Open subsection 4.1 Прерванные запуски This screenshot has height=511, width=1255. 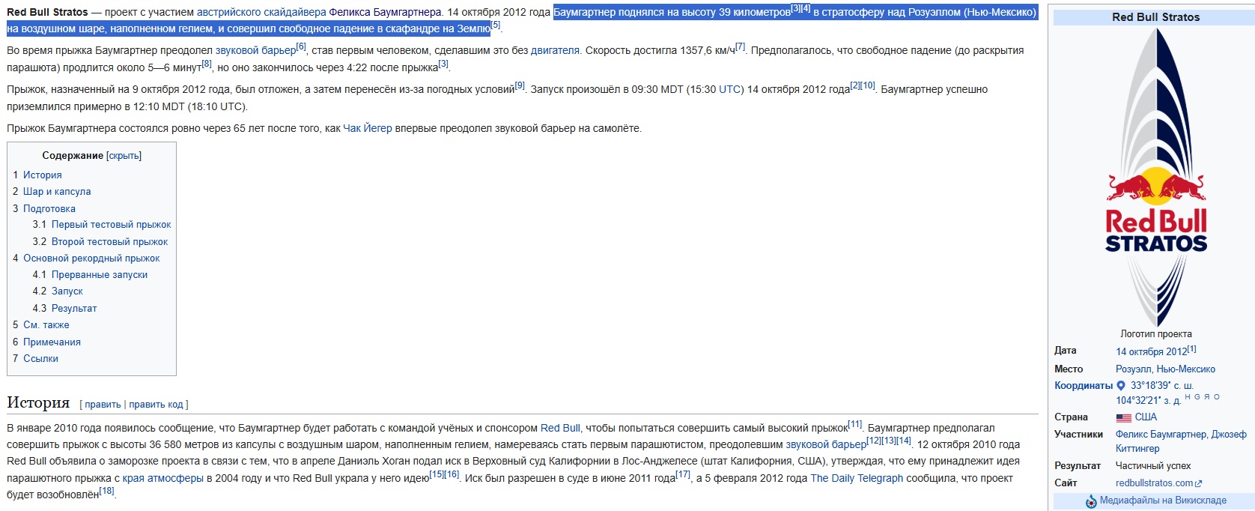coord(100,275)
